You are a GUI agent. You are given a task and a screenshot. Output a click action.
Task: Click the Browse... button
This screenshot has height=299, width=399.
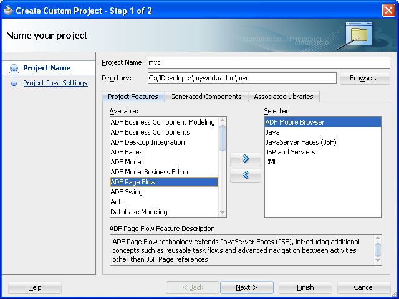pos(364,78)
